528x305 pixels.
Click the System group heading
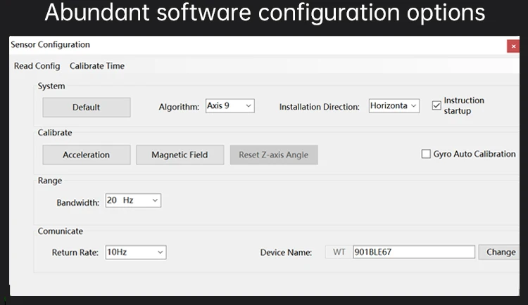51,86
